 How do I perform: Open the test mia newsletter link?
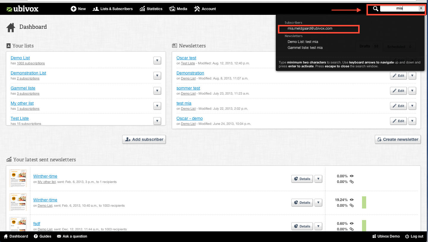tap(184, 103)
